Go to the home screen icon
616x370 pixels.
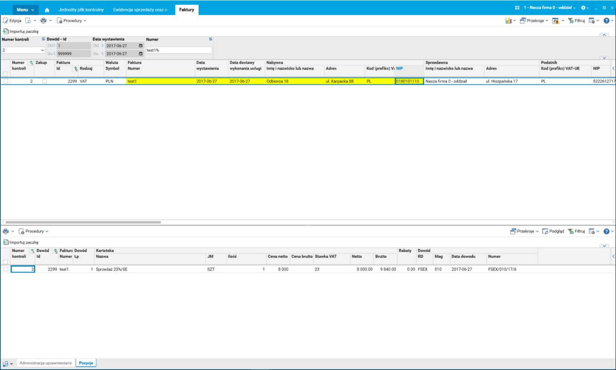tap(47, 10)
